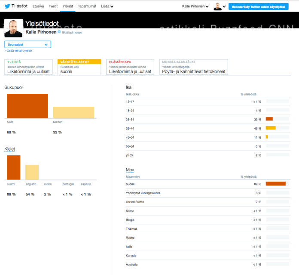Viewport: 299px width, 275px height.
Task: Click the small profile avatar in top bar
Action: [218, 6]
